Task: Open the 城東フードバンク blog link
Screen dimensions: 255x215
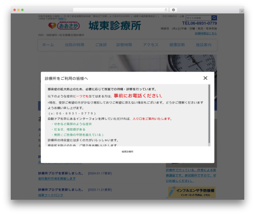Action: (x=50, y=195)
